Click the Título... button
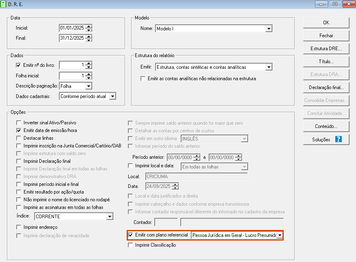356x262 pixels. click(x=326, y=62)
